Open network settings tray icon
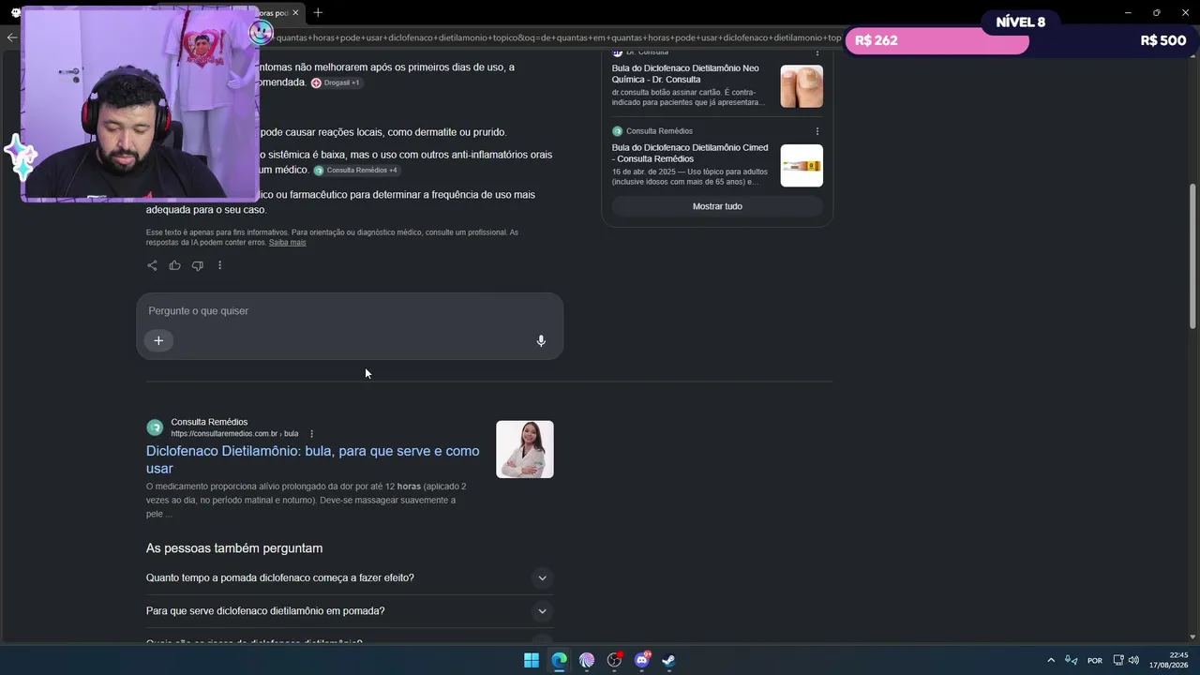The width and height of the screenshot is (1200, 675). 1117,660
